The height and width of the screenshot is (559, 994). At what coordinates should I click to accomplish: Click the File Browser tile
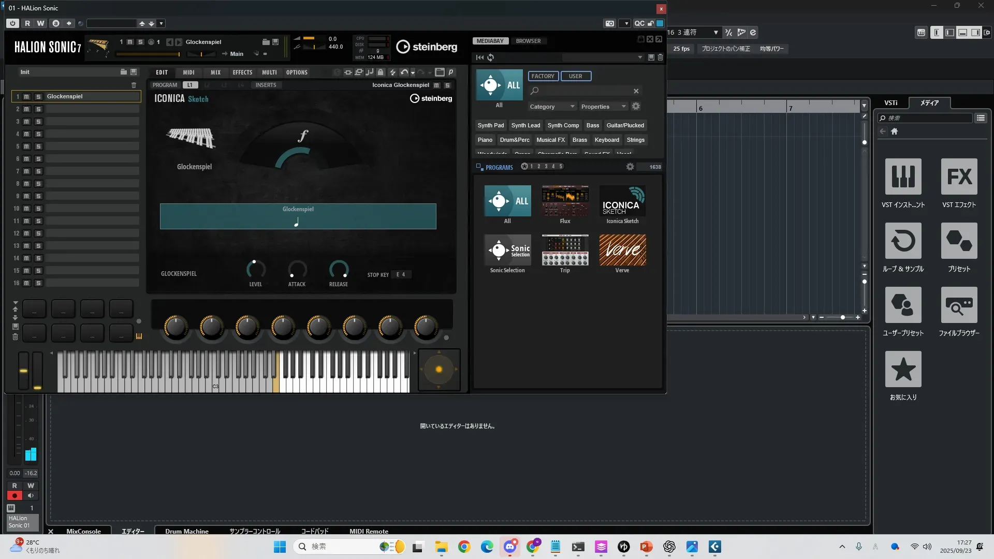pos(959,305)
